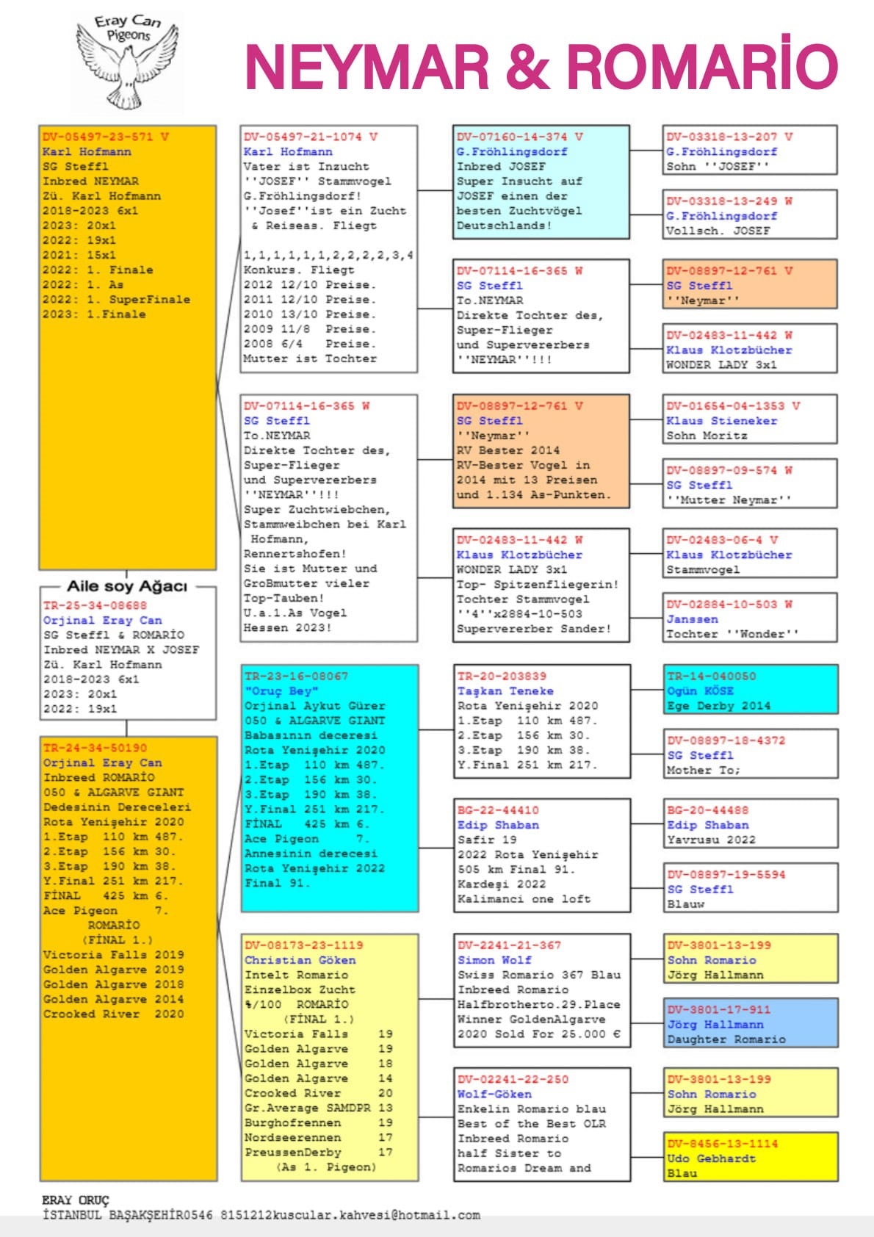The image size is (874, 1237).
Task: Select ring number TR-23-16-08067
Action: point(296,676)
